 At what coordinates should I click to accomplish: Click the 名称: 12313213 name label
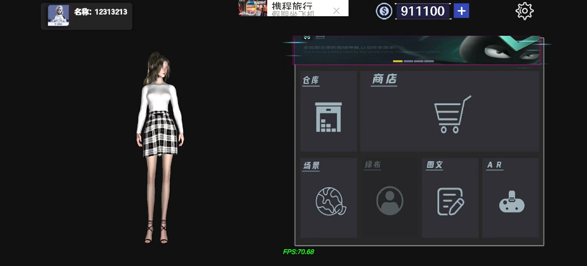click(x=101, y=12)
